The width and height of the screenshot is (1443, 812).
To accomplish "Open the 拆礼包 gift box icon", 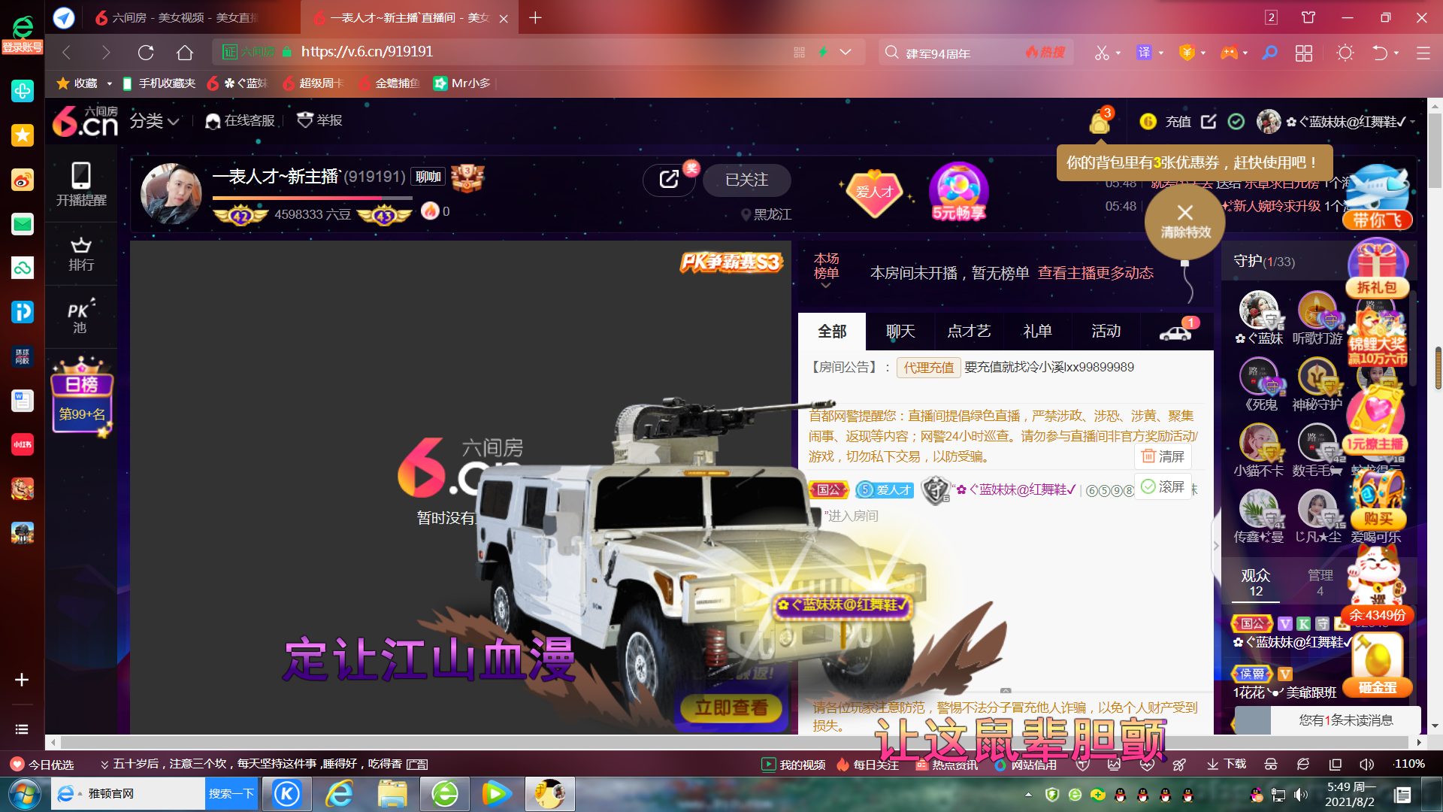I will pos(1377,269).
